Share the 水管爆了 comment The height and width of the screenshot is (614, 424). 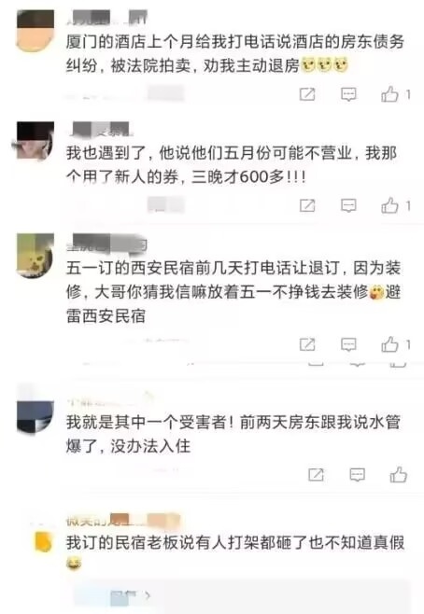316,475
